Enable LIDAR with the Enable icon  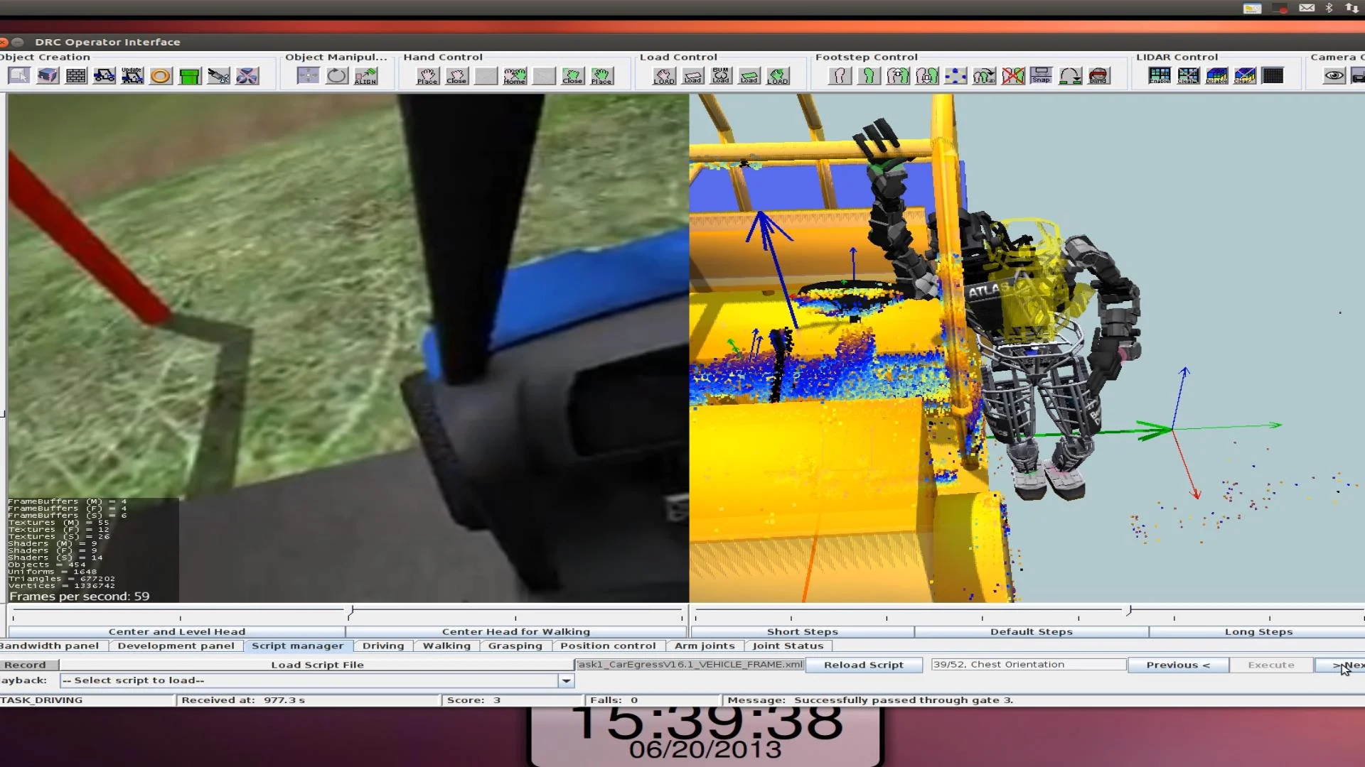(1160, 75)
